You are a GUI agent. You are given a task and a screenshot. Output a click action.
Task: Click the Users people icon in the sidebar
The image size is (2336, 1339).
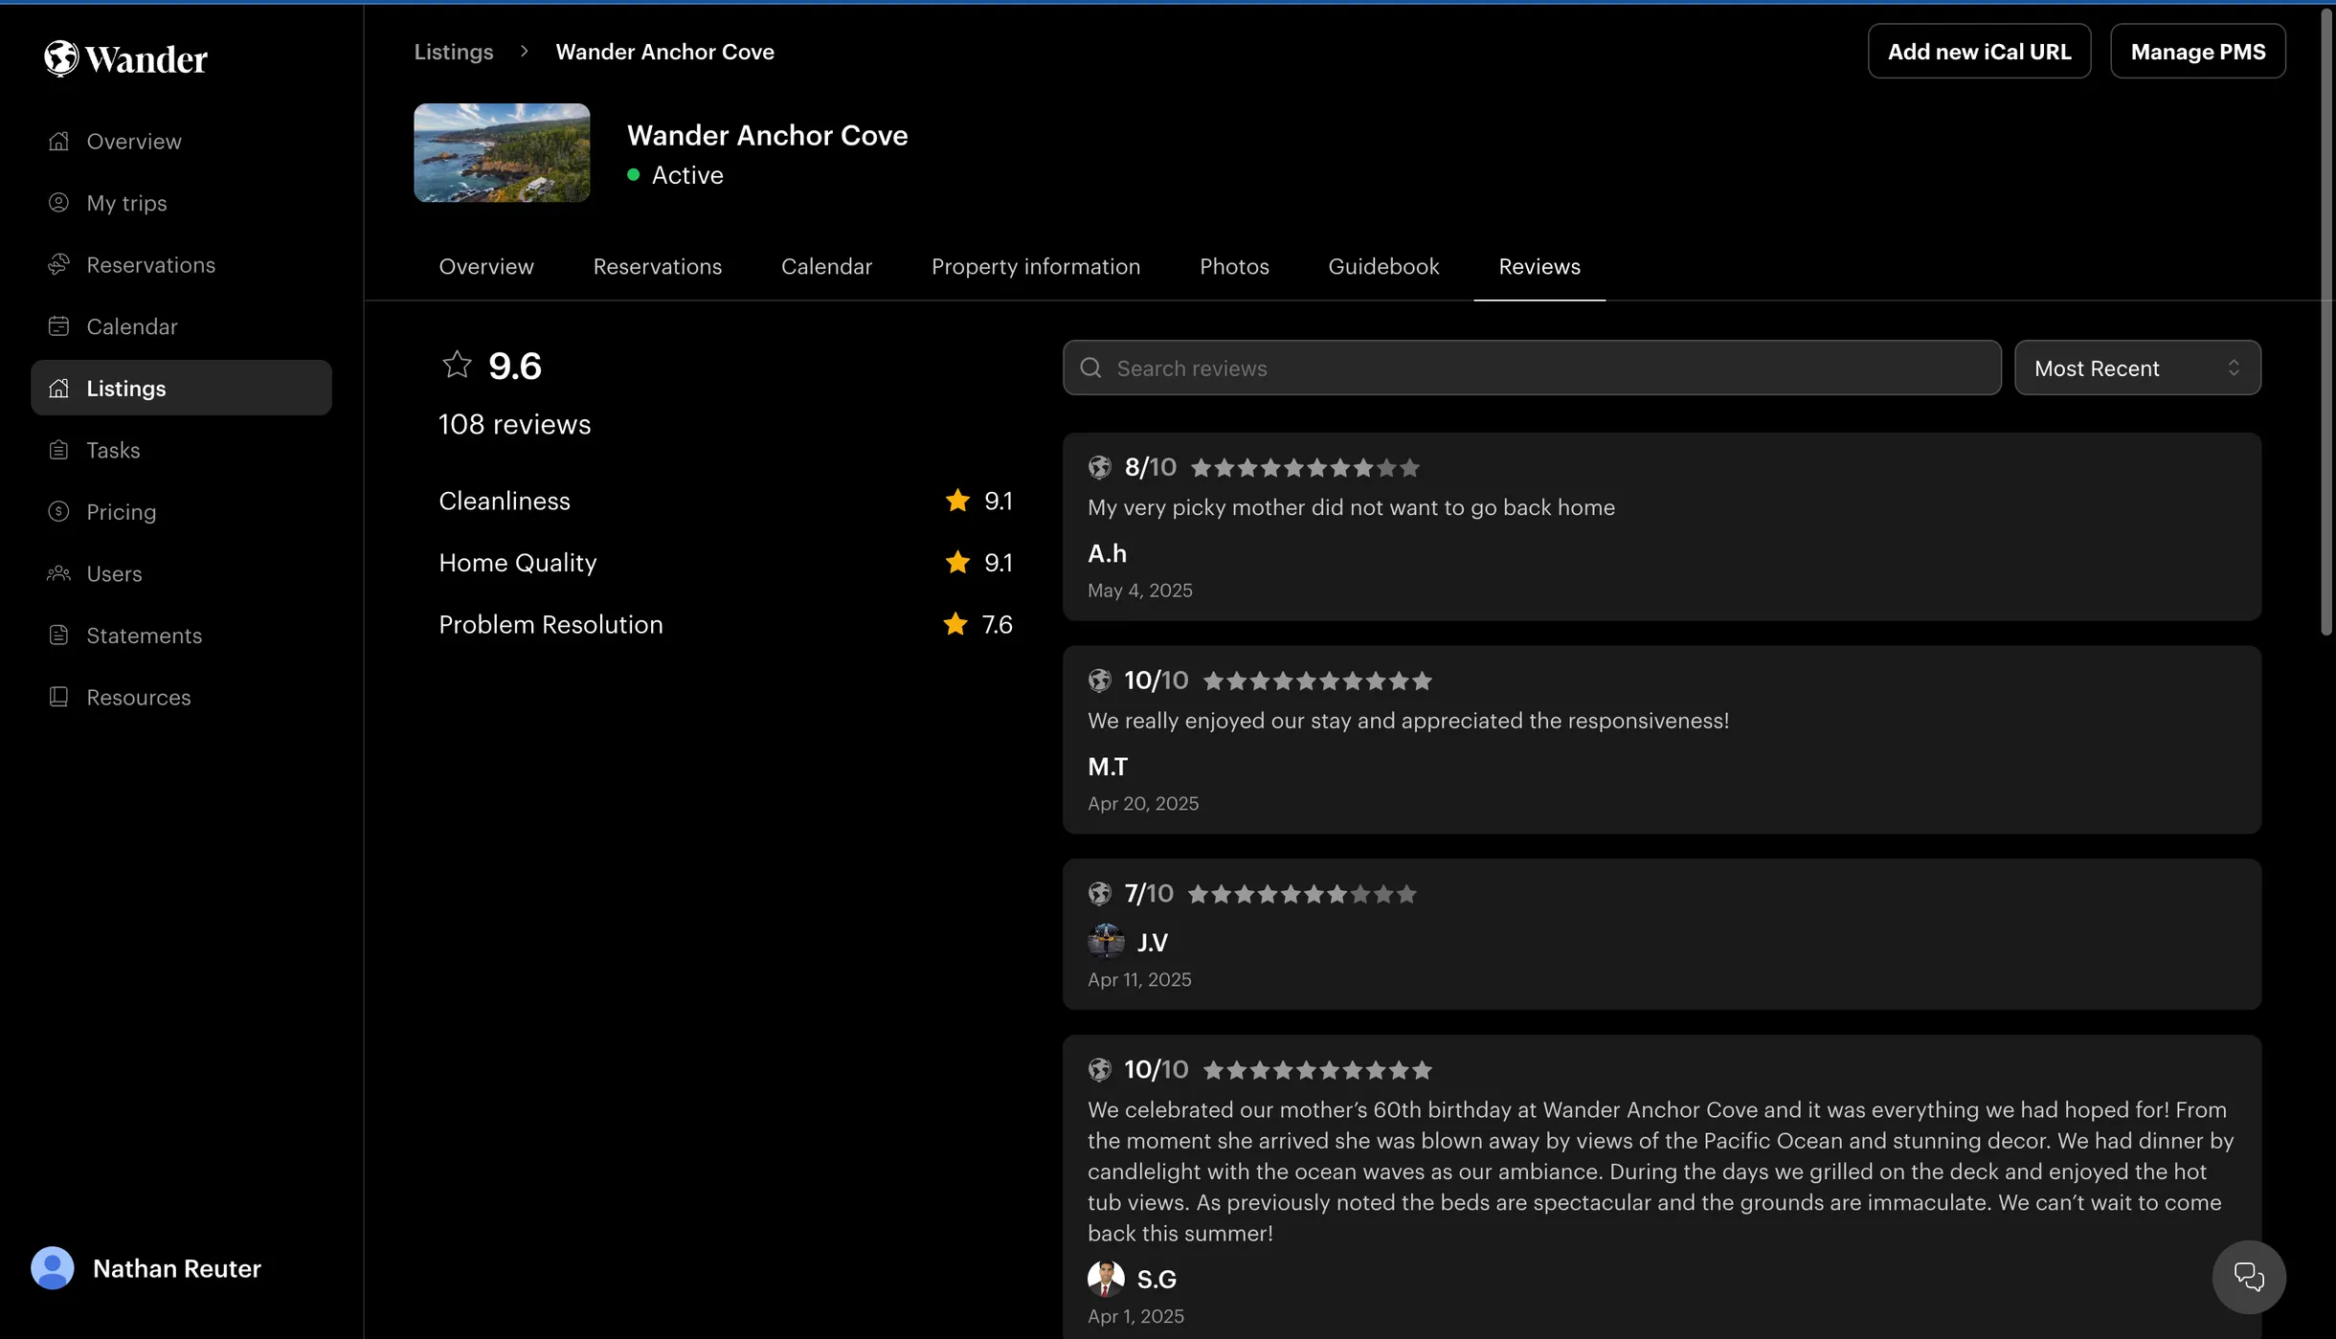[x=58, y=573]
